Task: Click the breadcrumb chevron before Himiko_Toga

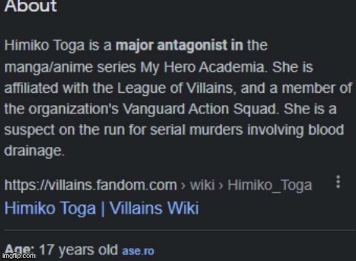Action: point(220,185)
